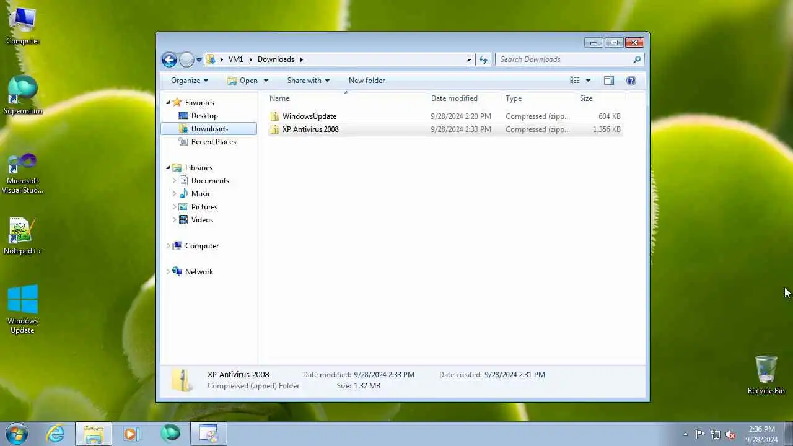
Task: Click the last pinned taskbar program icon
Action: tap(209, 434)
